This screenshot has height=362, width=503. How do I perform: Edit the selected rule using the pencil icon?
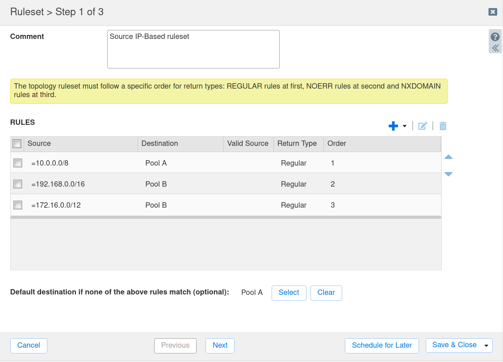click(x=422, y=126)
